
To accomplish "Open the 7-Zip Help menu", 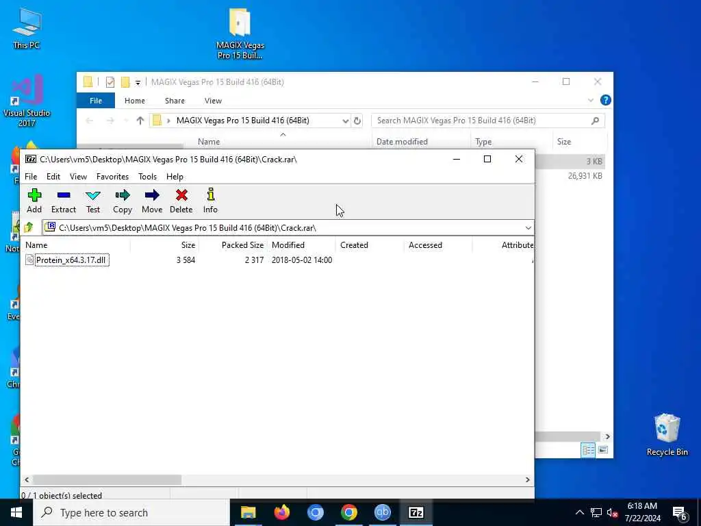I will (175, 177).
